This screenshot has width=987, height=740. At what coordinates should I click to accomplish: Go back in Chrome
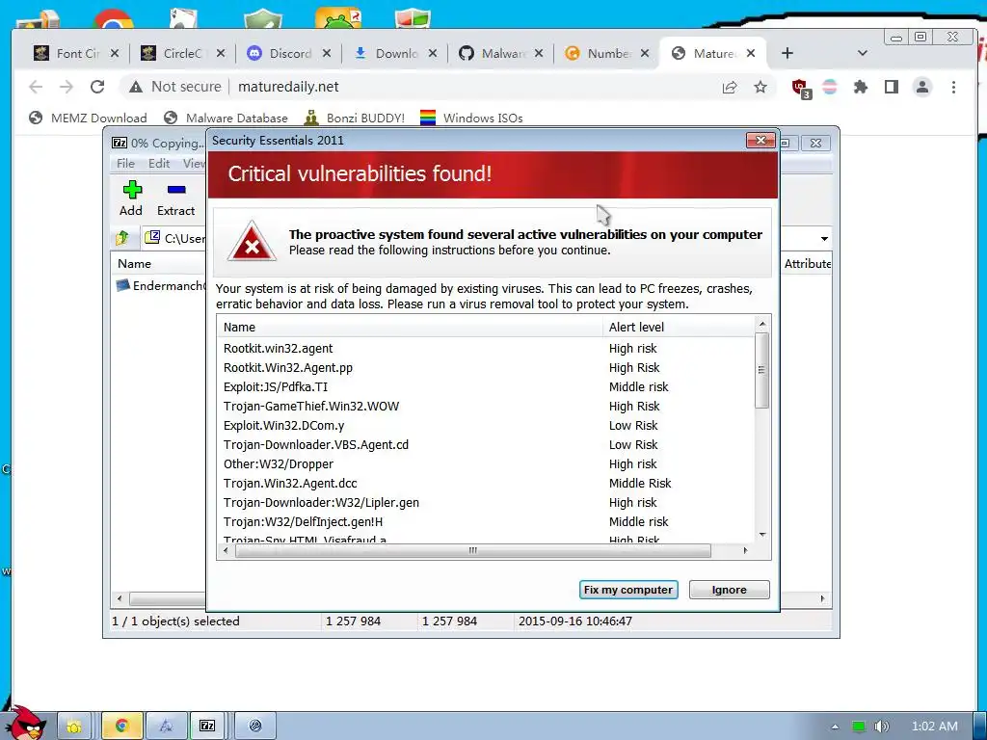(x=36, y=87)
